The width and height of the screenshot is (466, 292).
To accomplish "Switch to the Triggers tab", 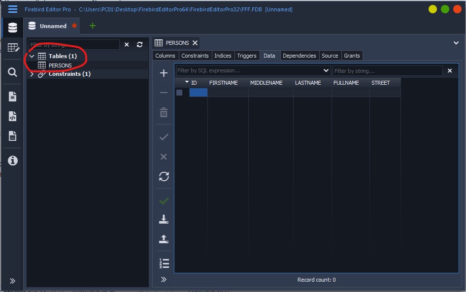I will (x=247, y=56).
